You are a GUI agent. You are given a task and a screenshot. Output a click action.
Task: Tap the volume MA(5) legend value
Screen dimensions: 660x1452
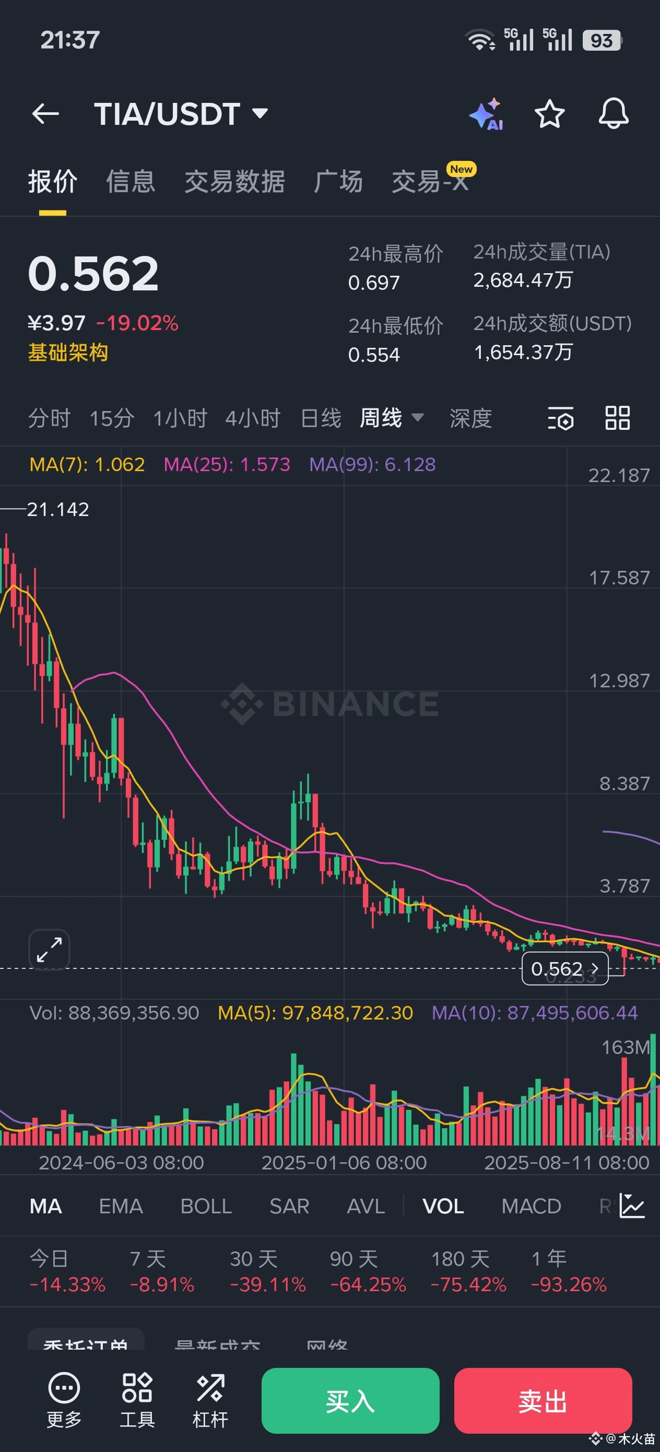[x=315, y=1012]
